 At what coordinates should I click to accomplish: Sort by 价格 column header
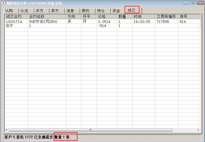tap(106, 17)
